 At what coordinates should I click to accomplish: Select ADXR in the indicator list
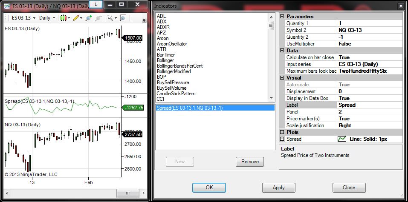coord(163,27)
